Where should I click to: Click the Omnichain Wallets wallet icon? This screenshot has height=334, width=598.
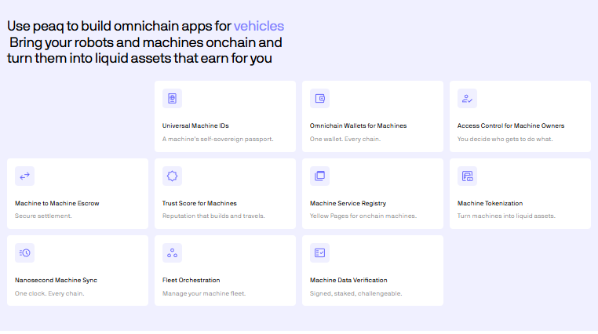319,99
